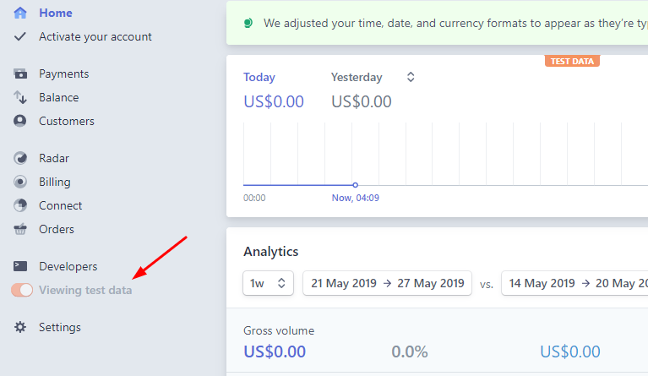Screen dimensions: 648x376
Task: Click the Developers terminal icon
Action: click(x=20, y=267)
